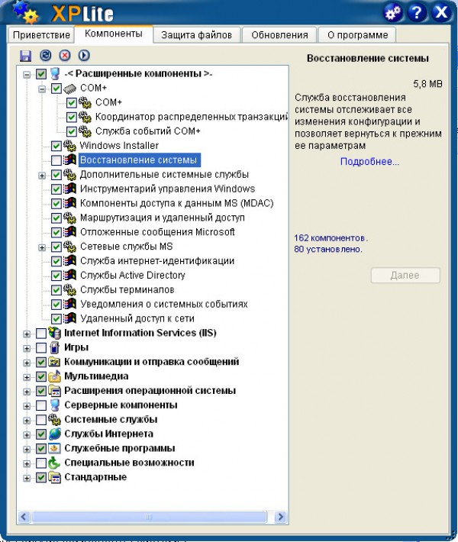Click the Служебные программы icon
Image resolution: width=458 pixels, height=542 pixels.
[55, 448]
